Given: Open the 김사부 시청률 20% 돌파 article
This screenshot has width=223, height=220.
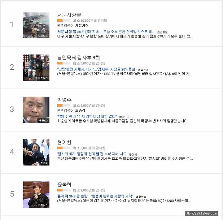Looking at the screenshot, I should point(96,69).
